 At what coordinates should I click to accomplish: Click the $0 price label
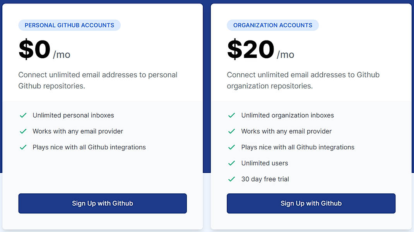34,49
